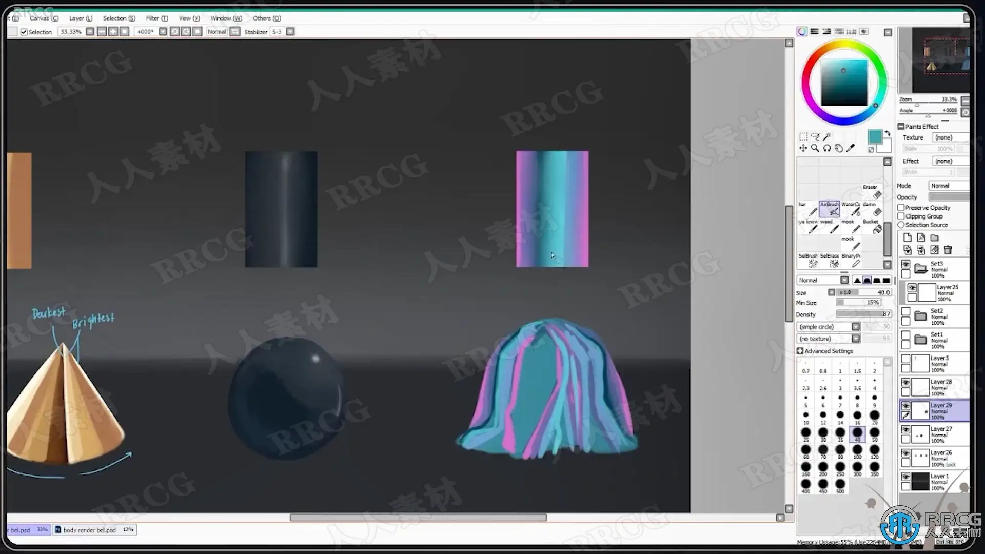Screen dimensions: 985x554
Task: Pick brush size 100 preset dot
Action: coord(857,450)
